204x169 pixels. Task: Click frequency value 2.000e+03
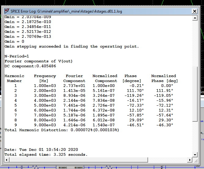tap(45, 91)
